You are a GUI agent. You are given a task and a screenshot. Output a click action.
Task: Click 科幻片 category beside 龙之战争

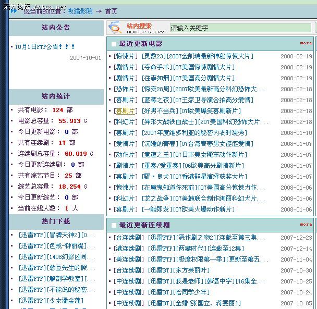pos(125,199)
